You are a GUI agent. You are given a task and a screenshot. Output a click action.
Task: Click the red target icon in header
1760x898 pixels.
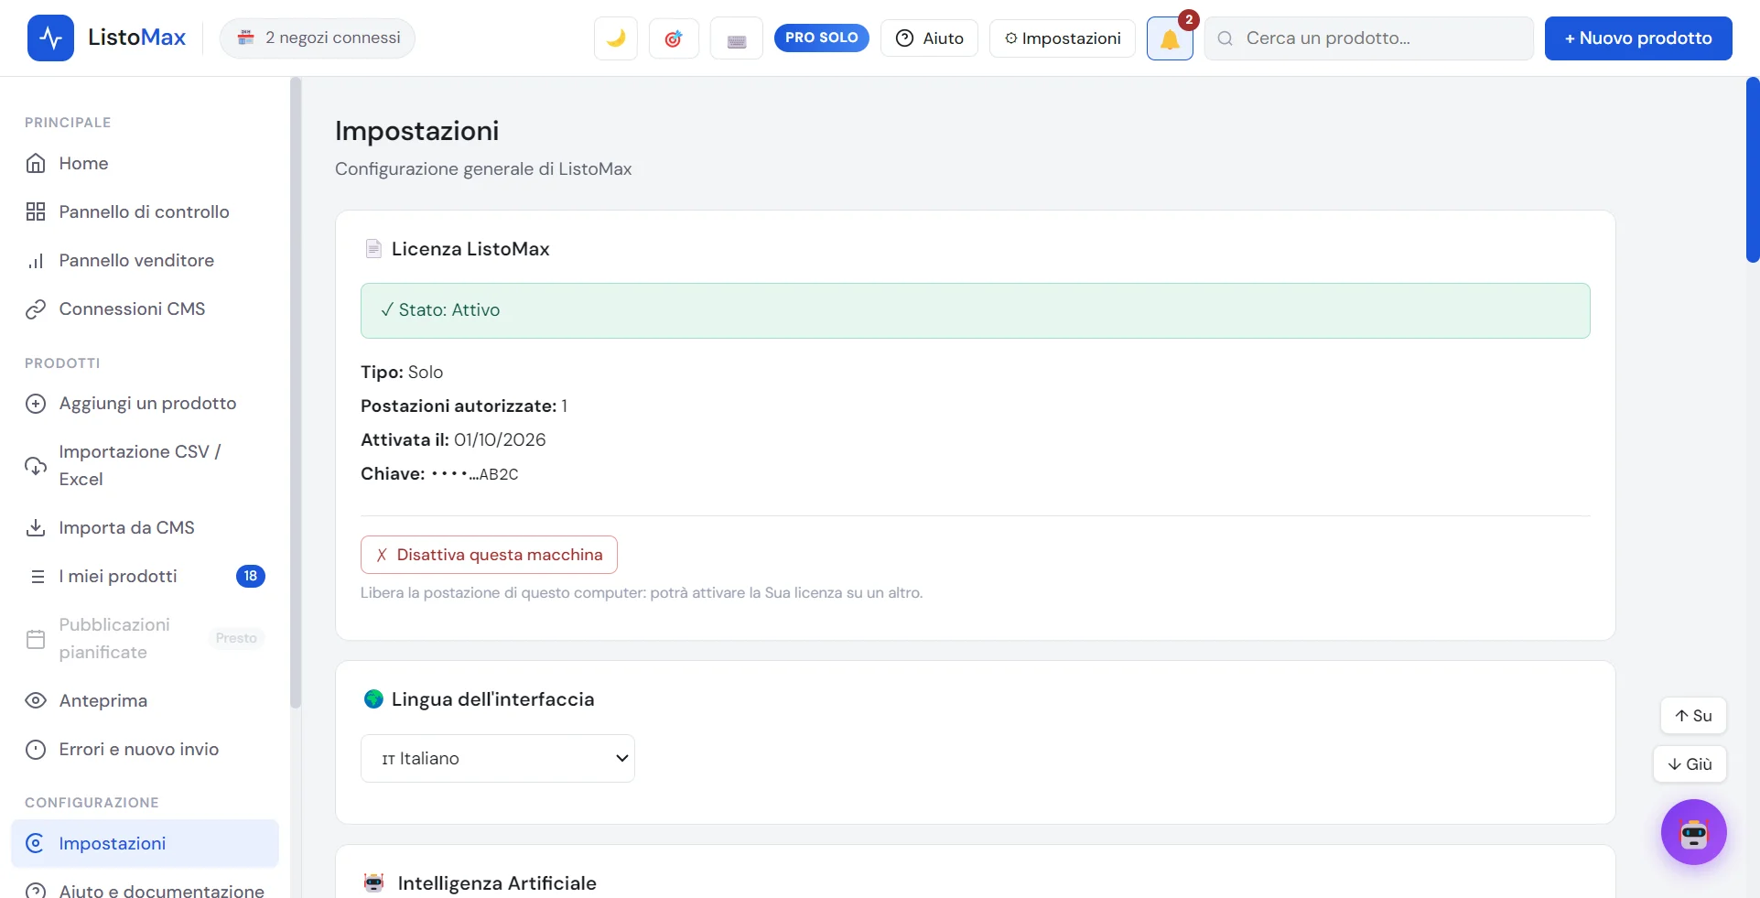click(x=674, y=38)
